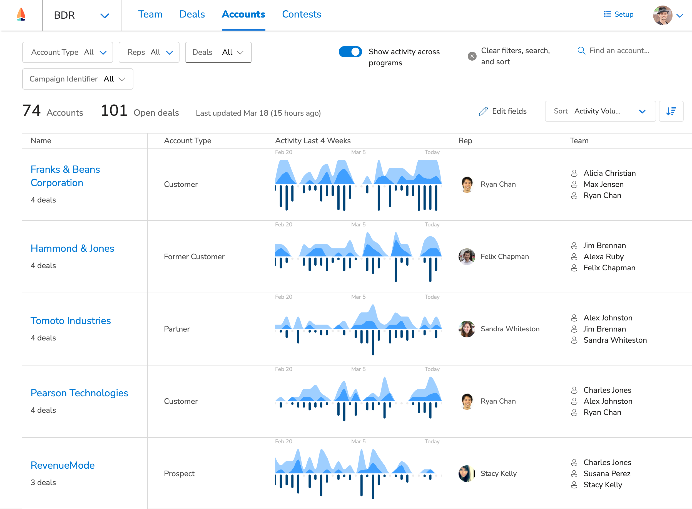This screenshot has width=692, height=509.
Task: Click the Account Type column header
Action: click(188, 140)
